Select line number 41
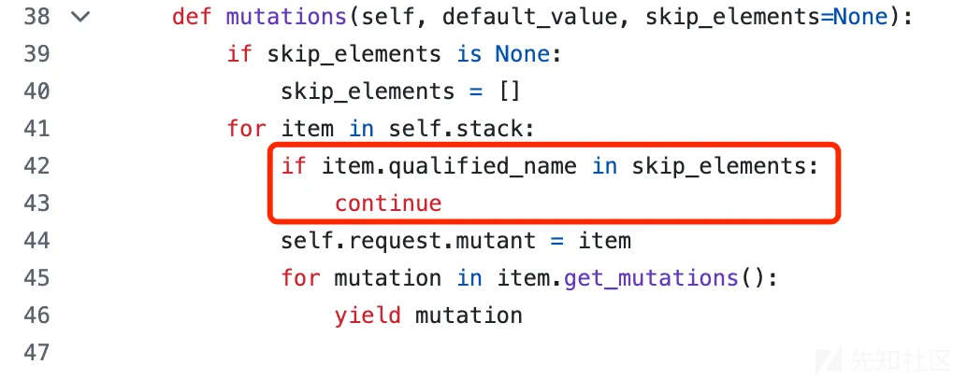 tap(36, 129)
